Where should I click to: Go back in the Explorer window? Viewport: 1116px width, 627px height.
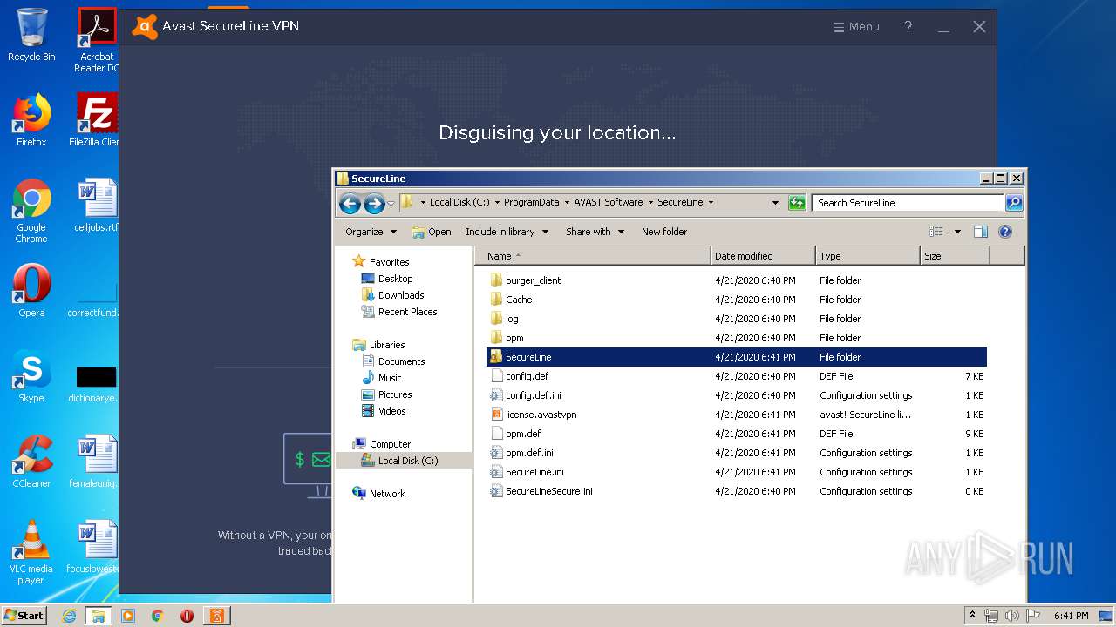tap(350, 203)
